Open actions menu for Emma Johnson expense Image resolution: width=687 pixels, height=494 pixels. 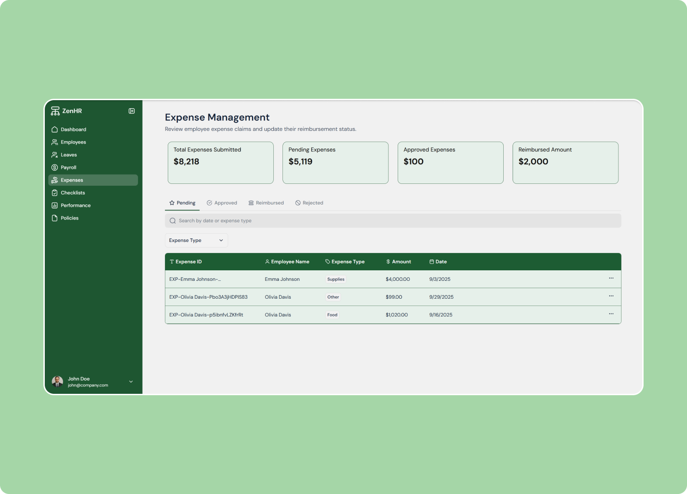coord(611,278)
